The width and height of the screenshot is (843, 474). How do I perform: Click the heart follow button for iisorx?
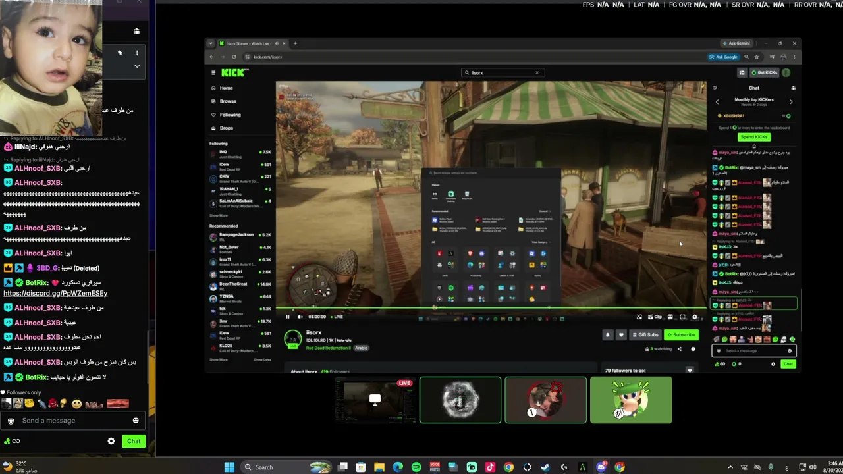click(x=621, y=334)
